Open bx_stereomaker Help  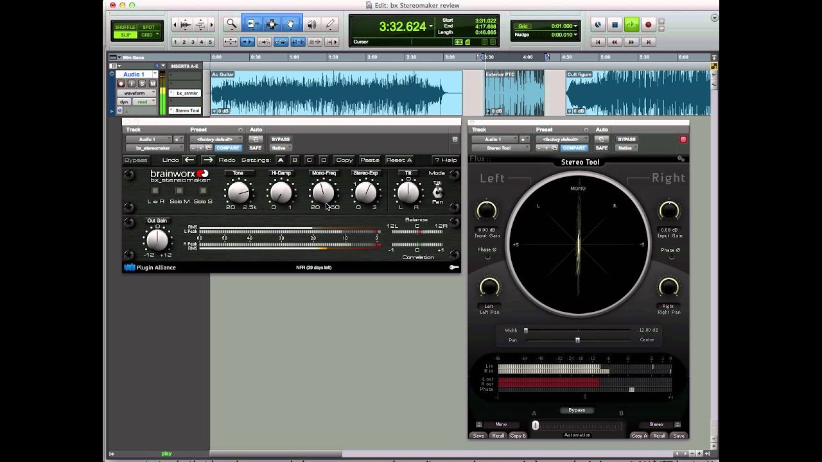tap(446, 160)
